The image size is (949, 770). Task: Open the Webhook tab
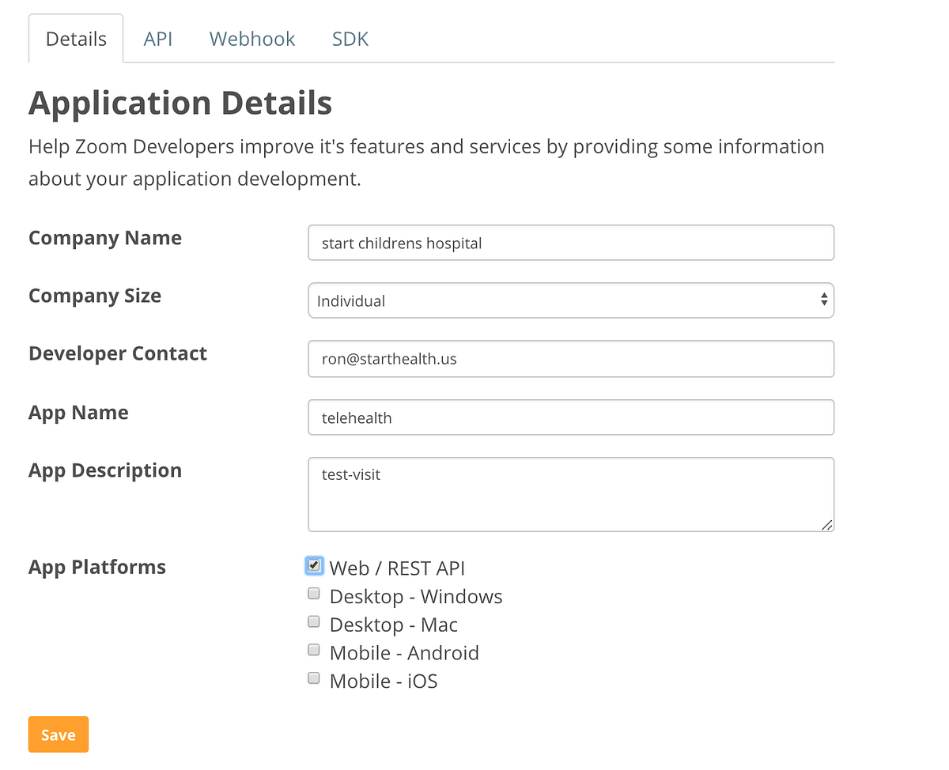(x=251, y=39)
